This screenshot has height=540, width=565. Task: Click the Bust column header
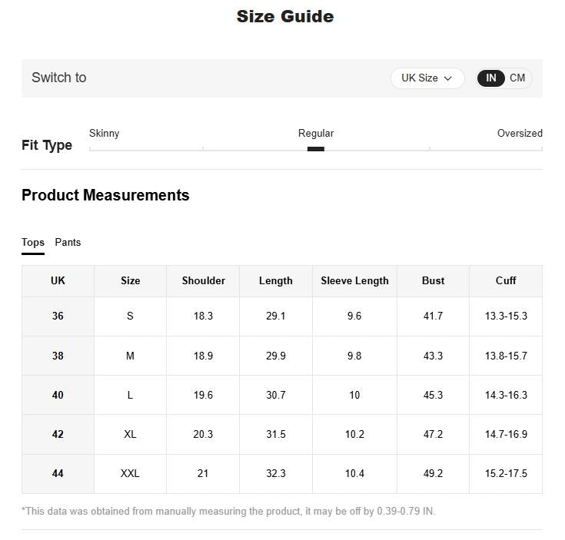click(x=433, y=281)
